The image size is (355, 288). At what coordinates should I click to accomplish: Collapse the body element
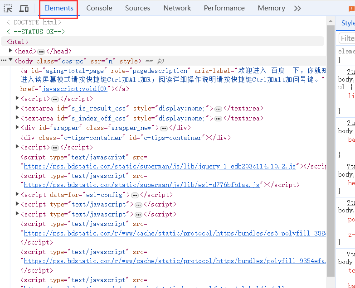point(10,60)
